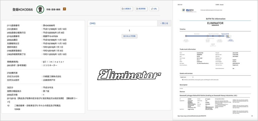Select the 国際分類版表示 value 第7版

click(46, 91)
